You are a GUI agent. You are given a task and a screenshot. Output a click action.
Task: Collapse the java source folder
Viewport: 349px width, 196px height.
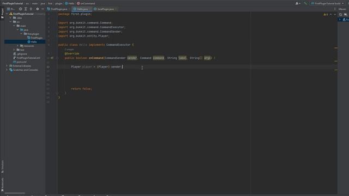coord(18,30)
